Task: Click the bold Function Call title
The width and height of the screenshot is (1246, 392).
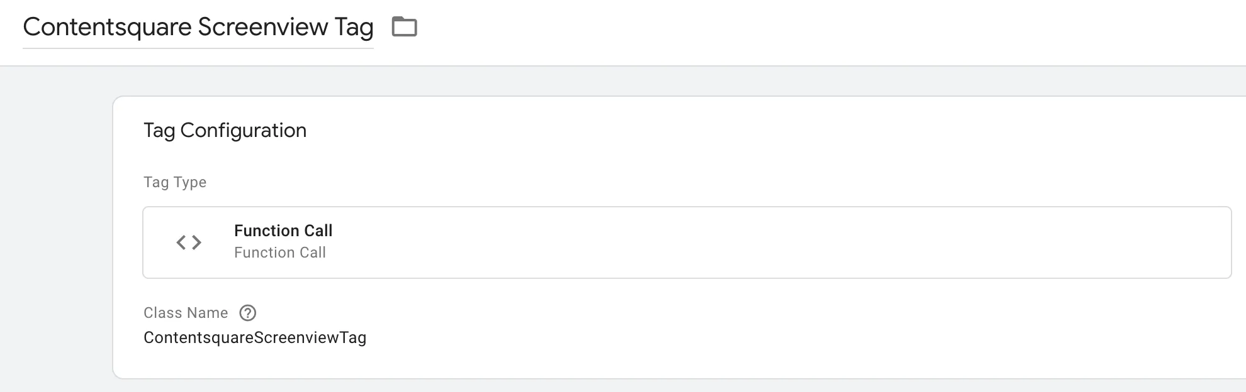Action: click(283, 231)
